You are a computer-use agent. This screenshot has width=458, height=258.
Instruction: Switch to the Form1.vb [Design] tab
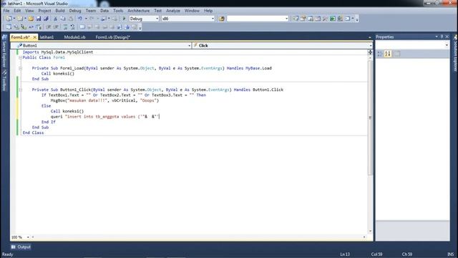pos(113,37)
